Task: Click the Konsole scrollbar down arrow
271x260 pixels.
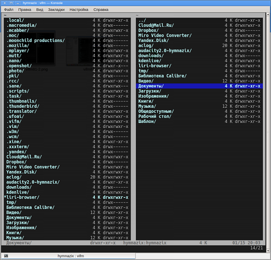Action: (268, 251)
